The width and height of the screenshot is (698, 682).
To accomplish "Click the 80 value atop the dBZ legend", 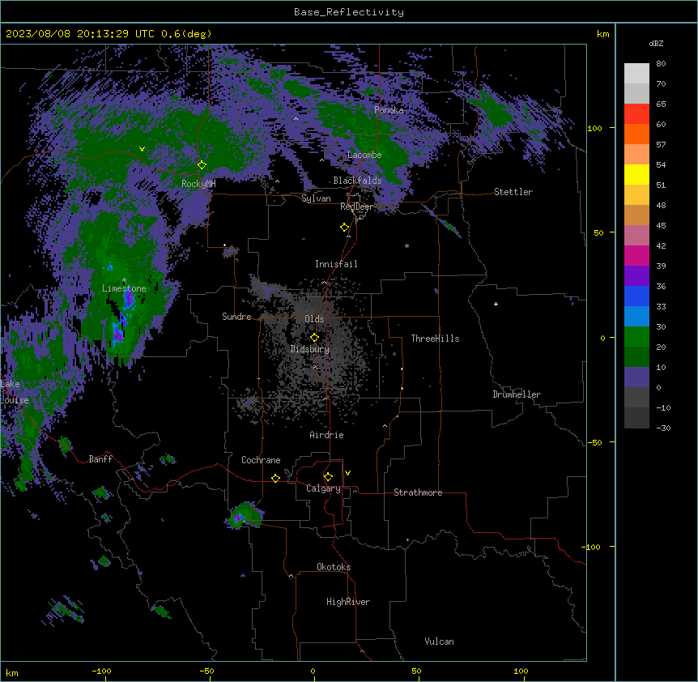I will pos(661,64).
